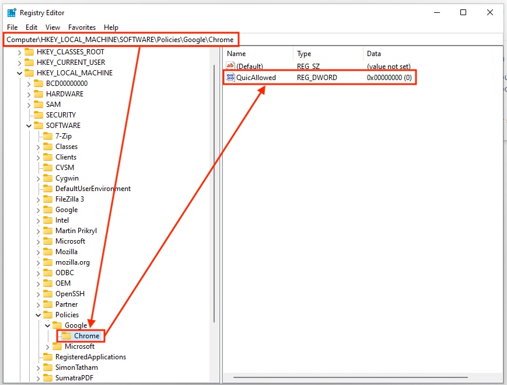Screen dimensions: 507x385
Task: Open the Edit menu
Action: coord(32,27)
